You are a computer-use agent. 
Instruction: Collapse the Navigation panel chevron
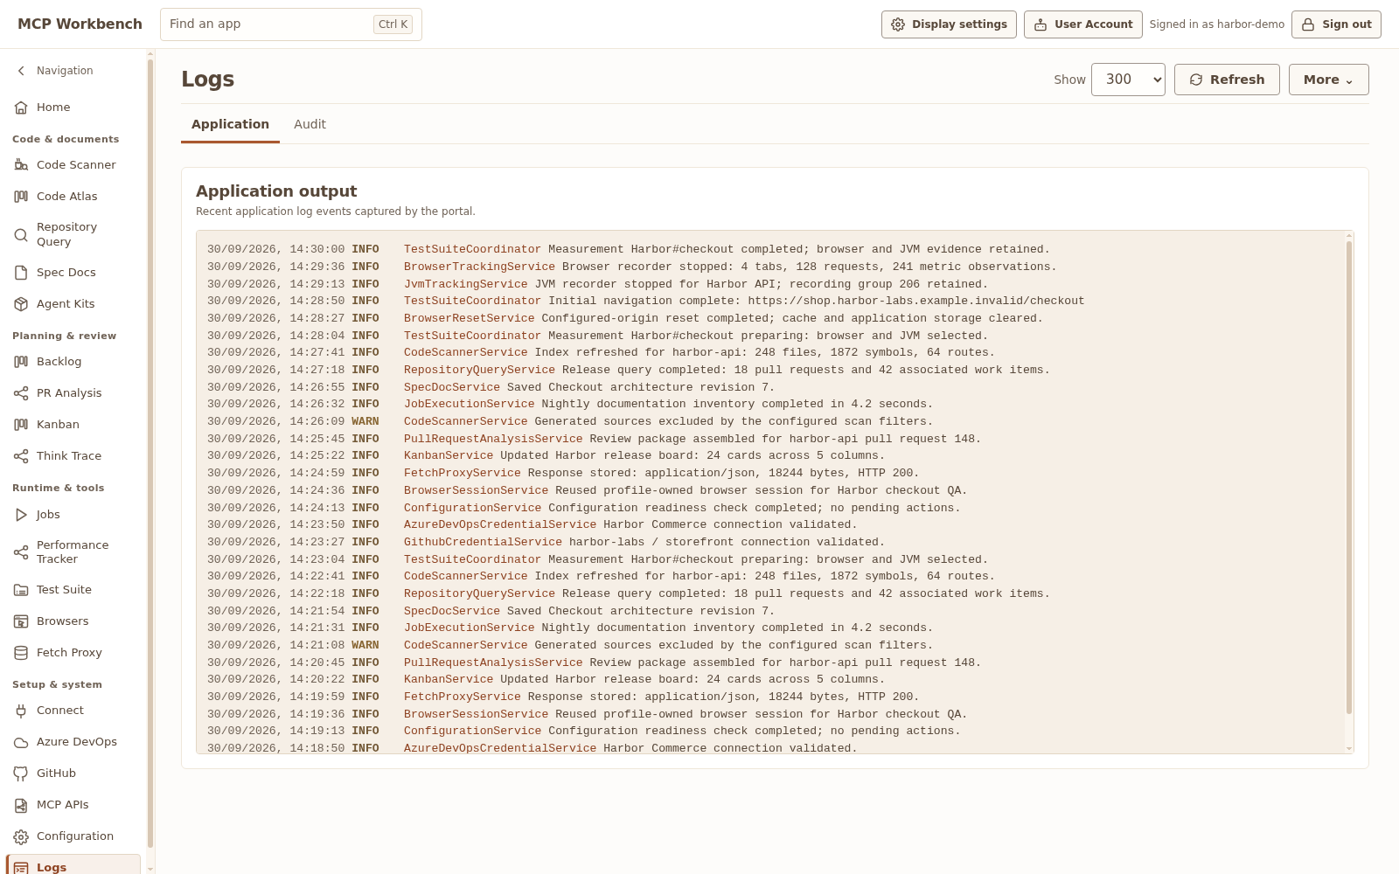pyautogui.click(x=21, y=71)
